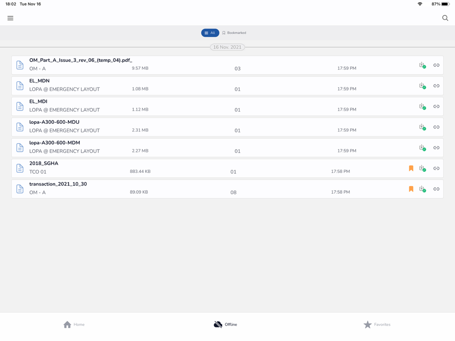Tap the battery indicator
The width and height of the screenshot is (455, 341).
point(446,4)
